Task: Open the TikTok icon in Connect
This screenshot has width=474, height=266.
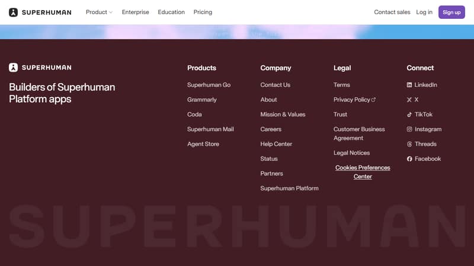Action: (x=409, y=115)
